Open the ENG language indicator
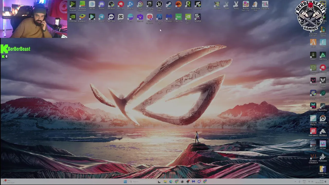The height and width of the screenshot is (185, 329). tap(305, 182)
